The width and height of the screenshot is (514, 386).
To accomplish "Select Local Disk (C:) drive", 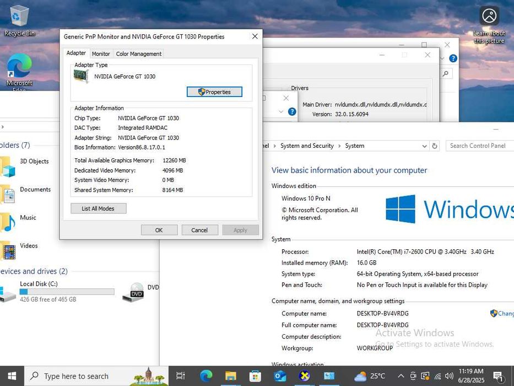I will click(x=57, y=292).
